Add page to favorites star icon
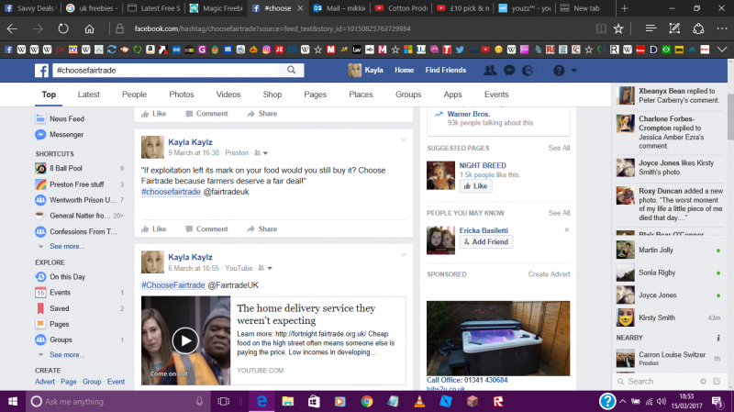The image size is (734, 412). click(x=618, y=28)
